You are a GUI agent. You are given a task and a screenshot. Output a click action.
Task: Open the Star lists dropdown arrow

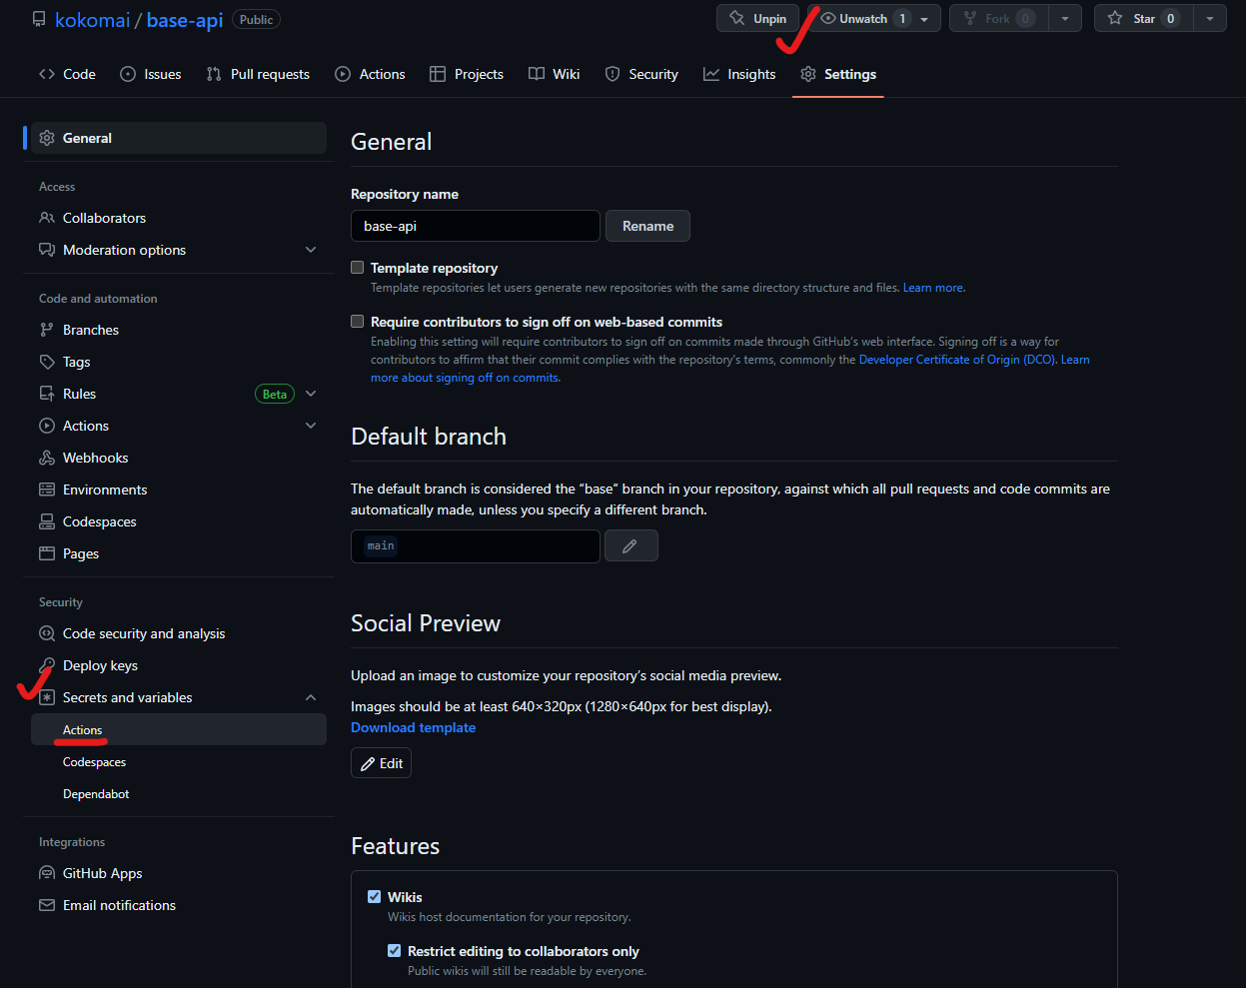(1210, 19)
